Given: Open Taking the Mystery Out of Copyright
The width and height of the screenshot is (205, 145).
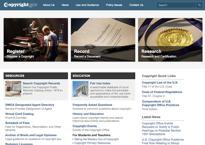Looking at the screenshot, I should (96, 139).
